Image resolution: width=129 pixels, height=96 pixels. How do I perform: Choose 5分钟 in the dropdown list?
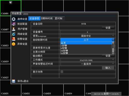(86, 48)
